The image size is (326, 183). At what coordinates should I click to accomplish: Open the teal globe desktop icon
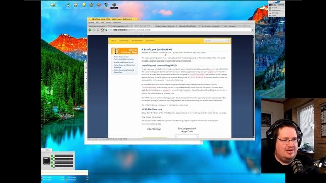[68, 5]
